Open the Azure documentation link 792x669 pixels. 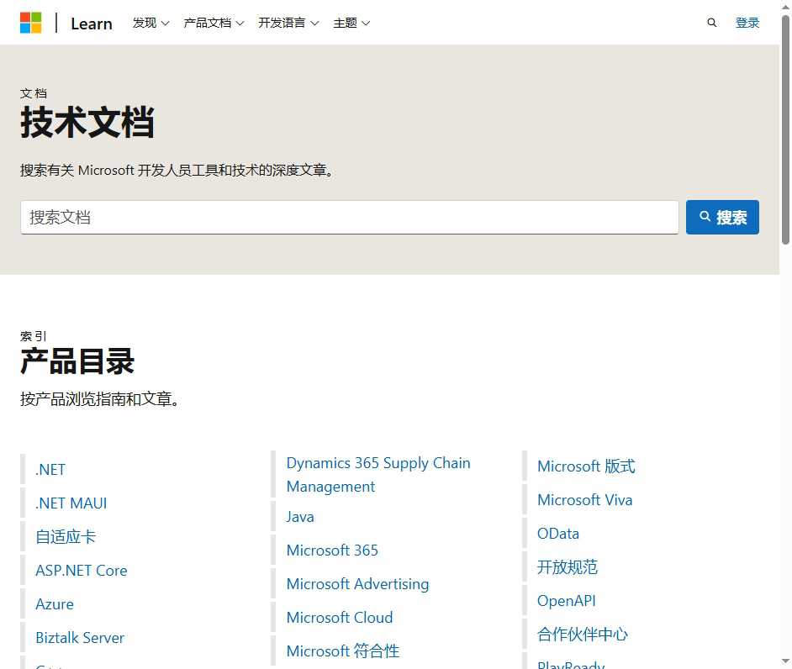click(x=54, y=603)
